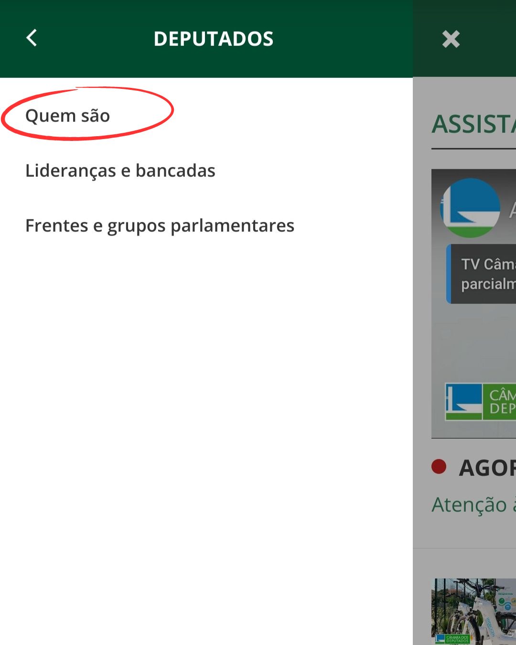Select Lideranças e bancadas
The image size is (516, 645).
(x=120, y=171)
